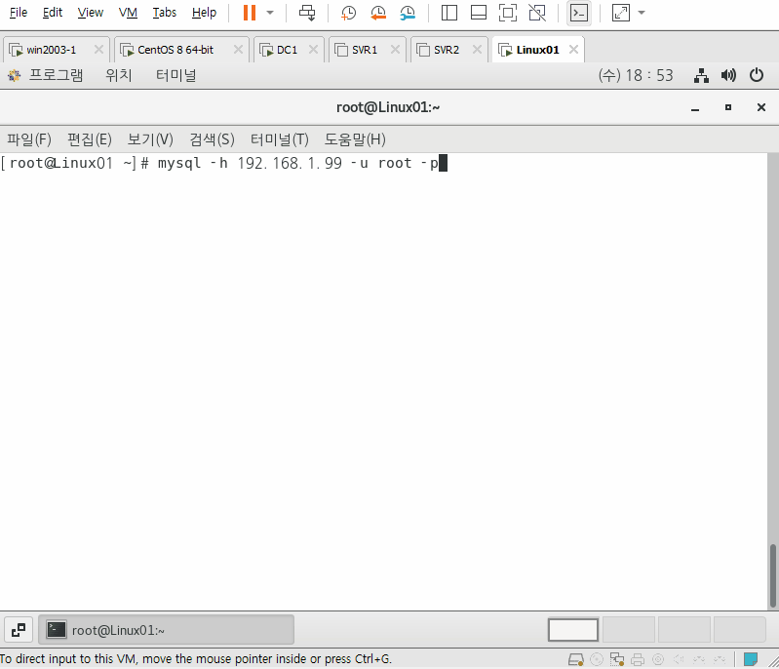Select the Linux01 tab
This screenshot has height=669, width=779.
pos(537,50)
